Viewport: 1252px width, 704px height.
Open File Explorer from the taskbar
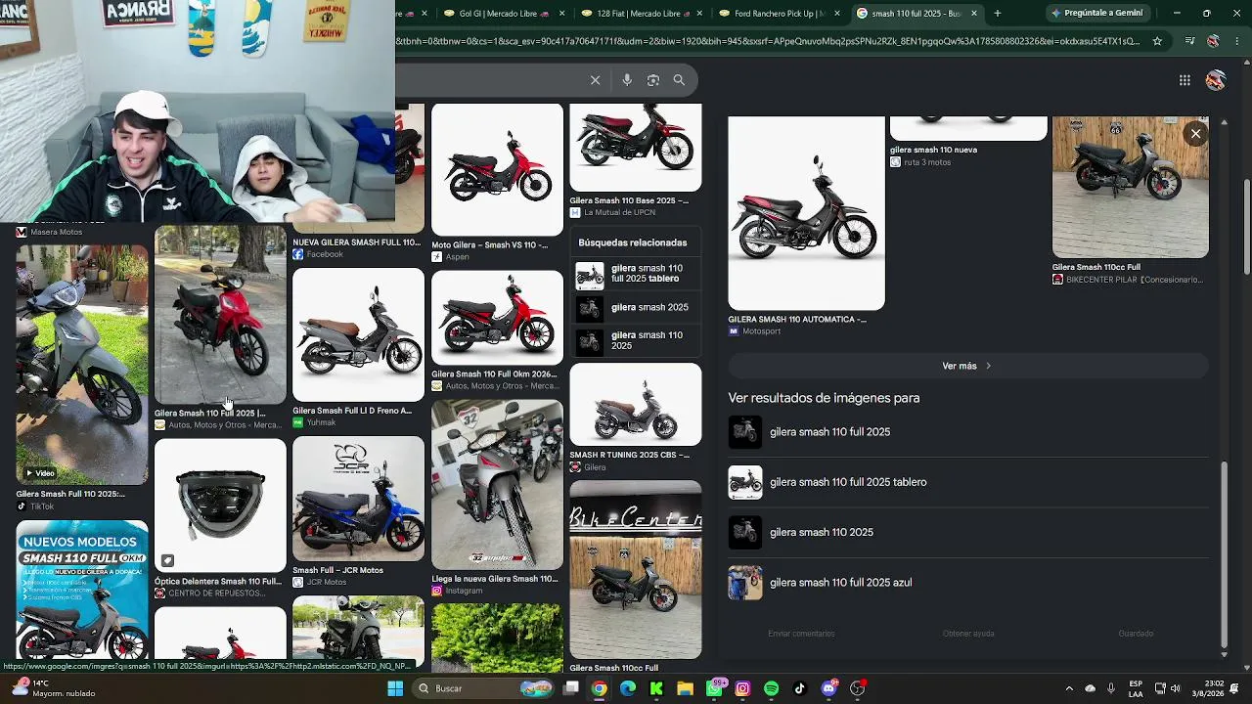[685, 688]
